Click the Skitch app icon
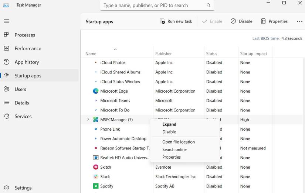The width and height of the screenshot is (305, 193). click(95, 167)
